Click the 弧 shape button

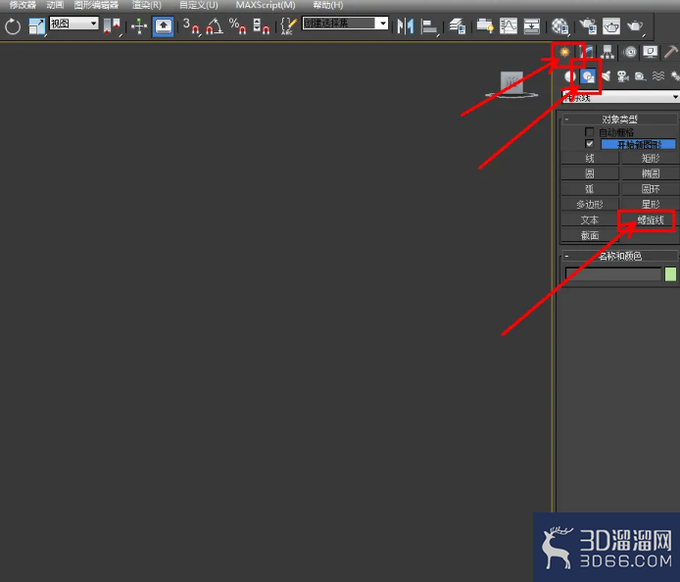[x=590, y=189]
